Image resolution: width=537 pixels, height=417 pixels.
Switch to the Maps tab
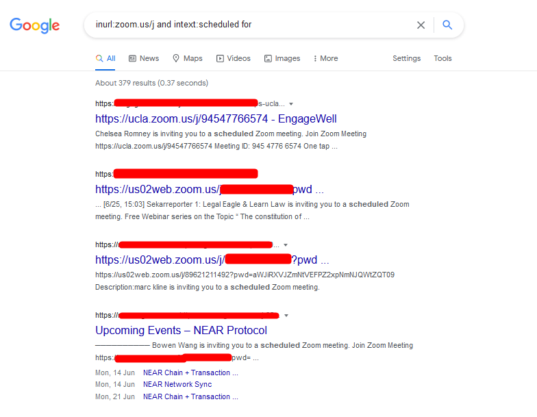point(188,59)
